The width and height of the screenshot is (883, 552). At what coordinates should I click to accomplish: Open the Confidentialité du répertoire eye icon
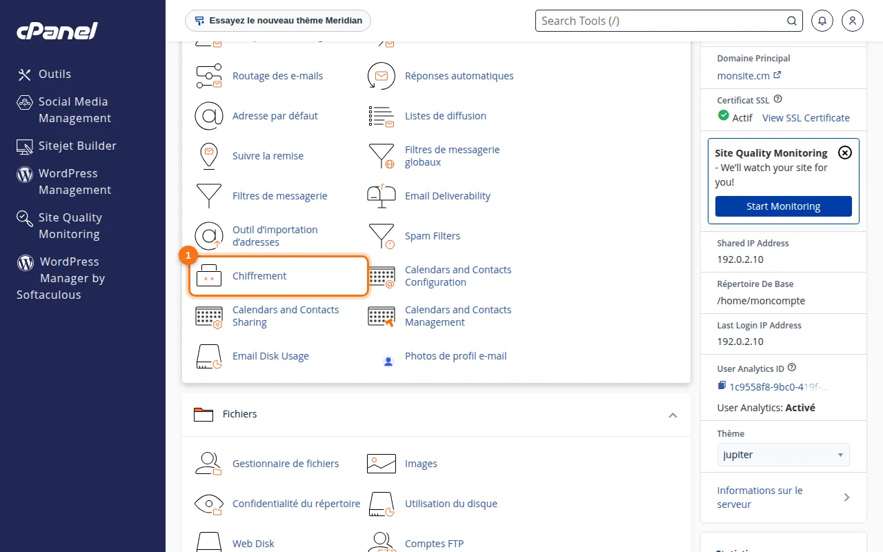coord(209,504)
